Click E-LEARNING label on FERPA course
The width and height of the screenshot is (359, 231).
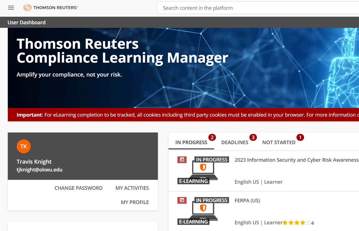[x=194, y=222]
